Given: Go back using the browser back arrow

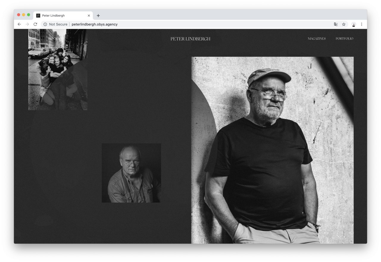Looking at the screenshot, I should pos(19,24).
